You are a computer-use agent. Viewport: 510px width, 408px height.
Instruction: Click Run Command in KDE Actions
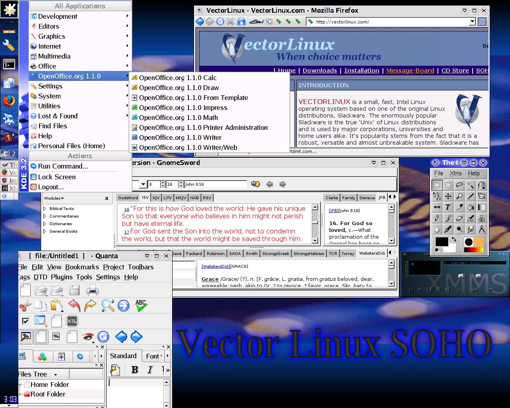(80, 166)
